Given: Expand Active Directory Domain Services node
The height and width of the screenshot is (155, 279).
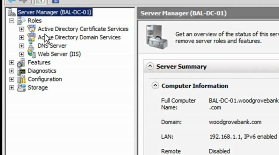Looking at the screenshot, I should pyautogui.click(x=22, y=37).
